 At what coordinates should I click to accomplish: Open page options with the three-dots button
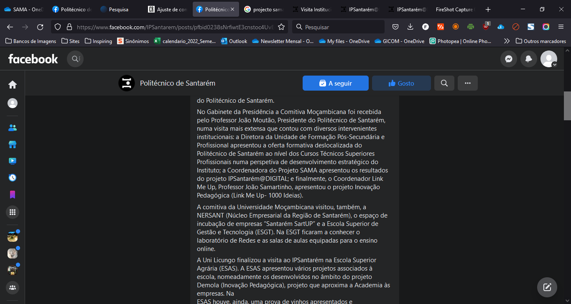coord(468,83)
